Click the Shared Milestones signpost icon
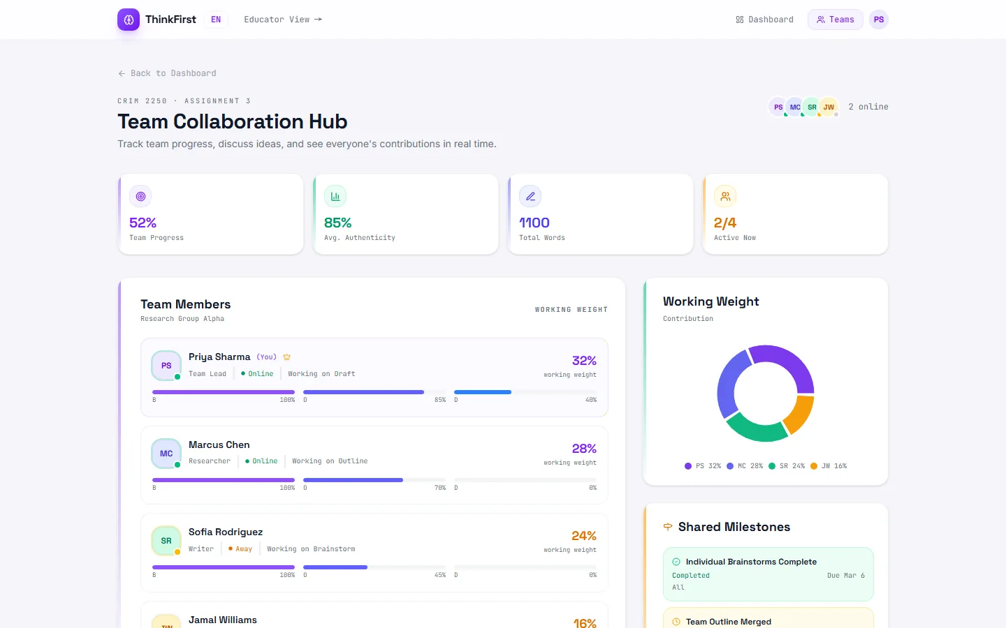 [x=668, y=527]
